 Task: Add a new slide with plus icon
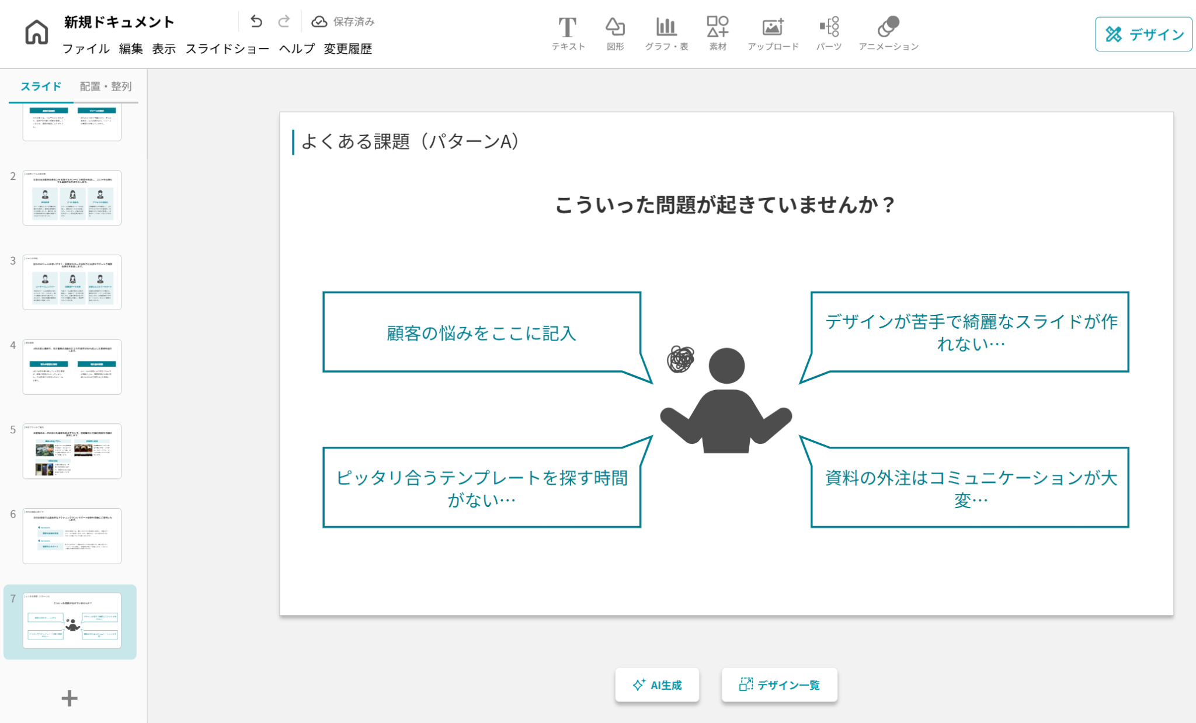[x=69, y=698]
